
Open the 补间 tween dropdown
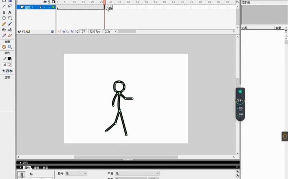[76, 173]
